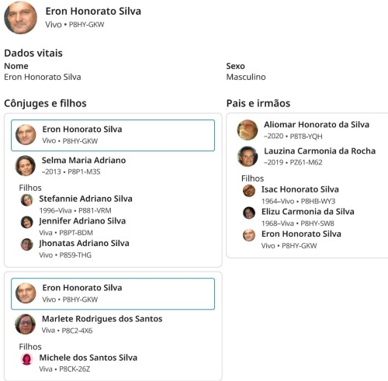Click Michele dos Santos Silva's pink avatar icon

(x=27, y=359)
